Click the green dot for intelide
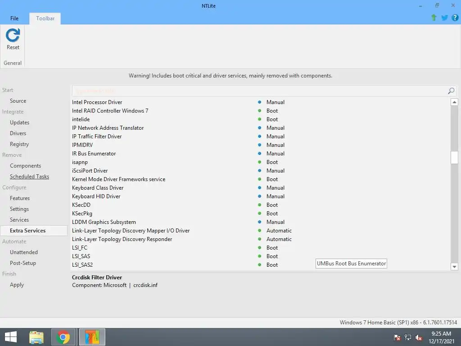Image resolution: width=461 pixels, height=346 pixels. [x=260, y=119]
